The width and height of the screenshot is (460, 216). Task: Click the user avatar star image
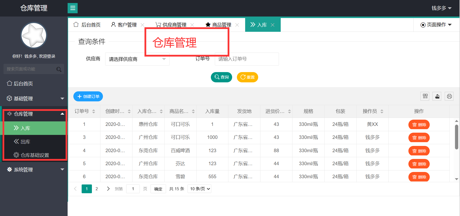click(34, 35)
